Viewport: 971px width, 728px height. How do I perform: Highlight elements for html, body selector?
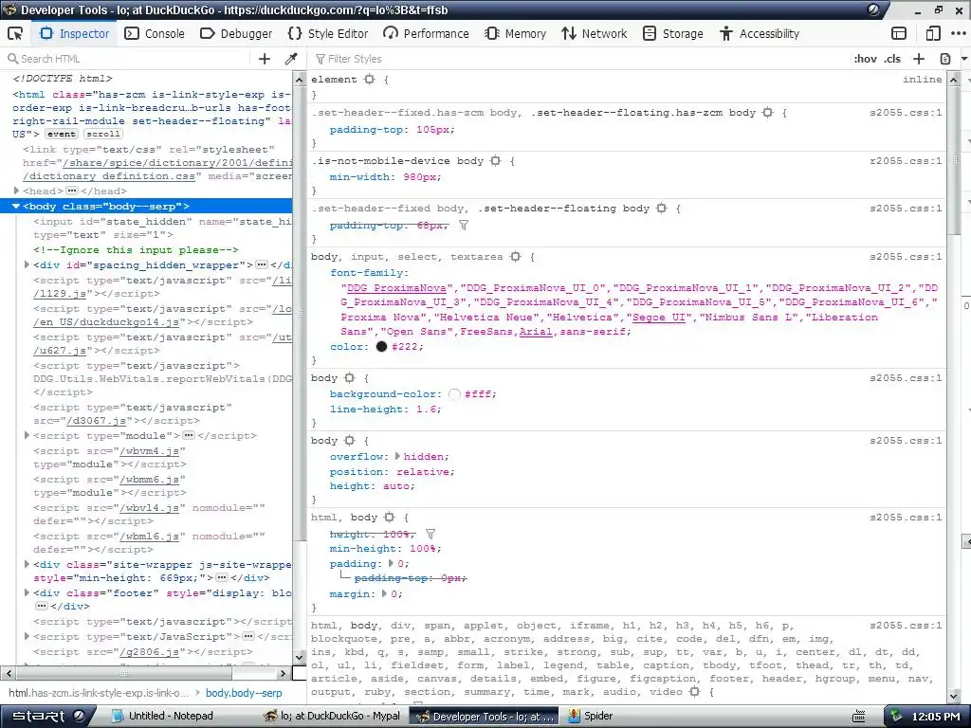tap(389, 517)
